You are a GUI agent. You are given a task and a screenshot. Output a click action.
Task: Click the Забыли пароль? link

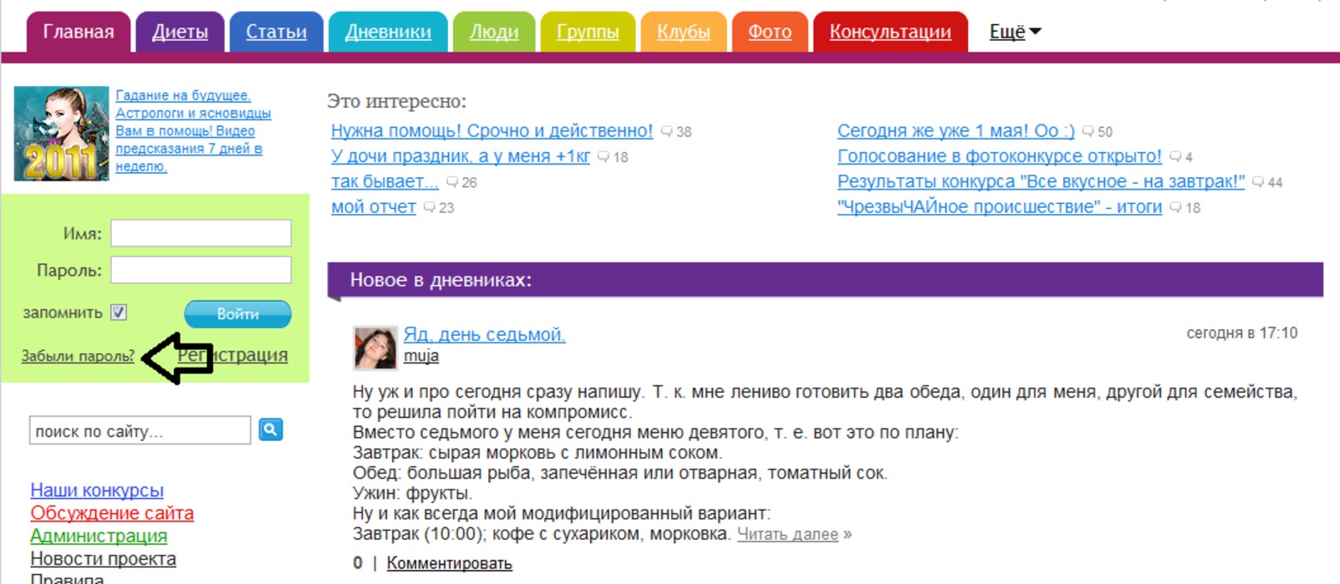(78, 356)
